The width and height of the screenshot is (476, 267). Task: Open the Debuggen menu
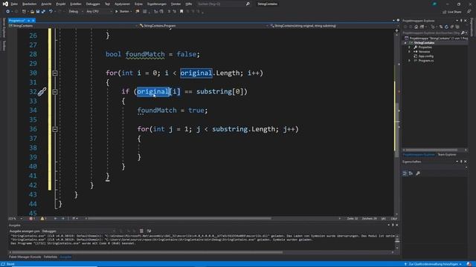pyautogui.click(x=93, y=4)
